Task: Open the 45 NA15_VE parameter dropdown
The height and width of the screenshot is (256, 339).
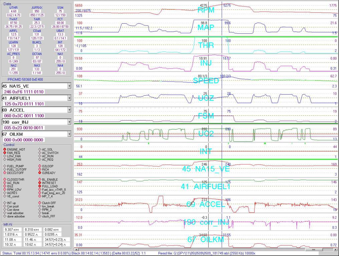Action: coord(69,86)
